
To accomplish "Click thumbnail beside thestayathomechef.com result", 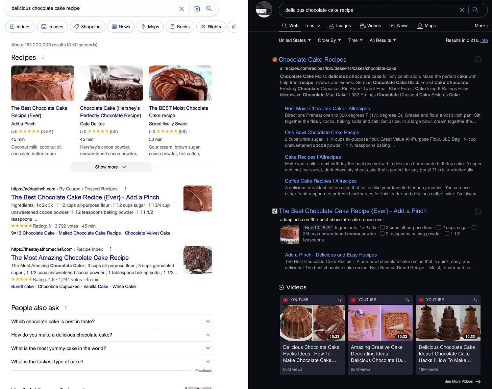I will point(198,260).
